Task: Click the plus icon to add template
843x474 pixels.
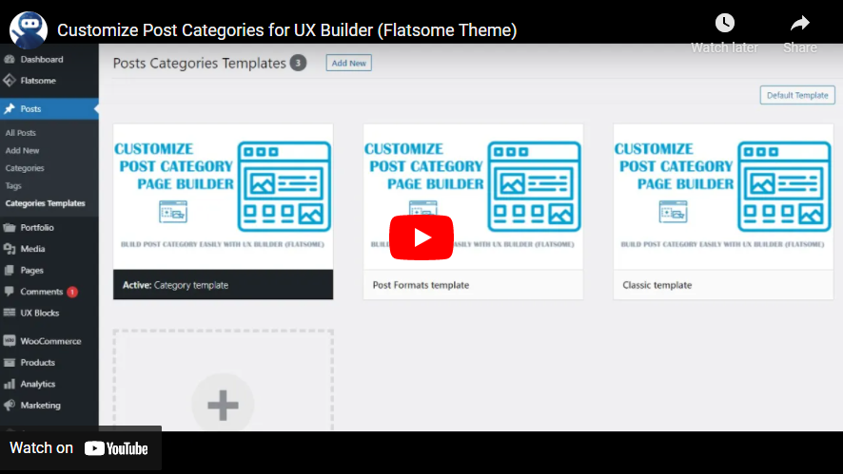Action: tap(223, 405)
